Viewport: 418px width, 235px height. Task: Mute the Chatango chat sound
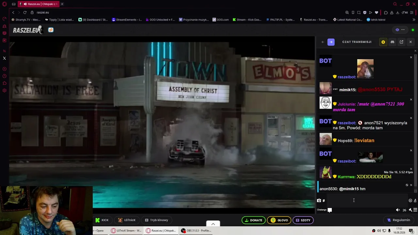pyautogui.click(x=398, y=210)
